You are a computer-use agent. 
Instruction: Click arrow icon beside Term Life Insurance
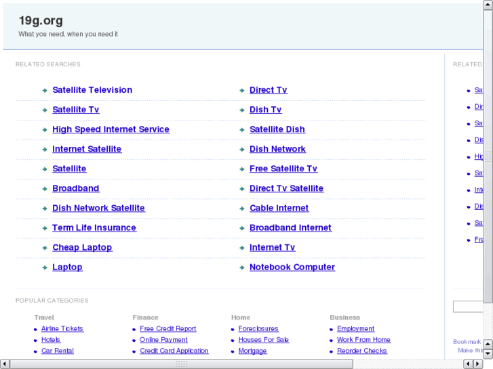click(x=45, y=228)
